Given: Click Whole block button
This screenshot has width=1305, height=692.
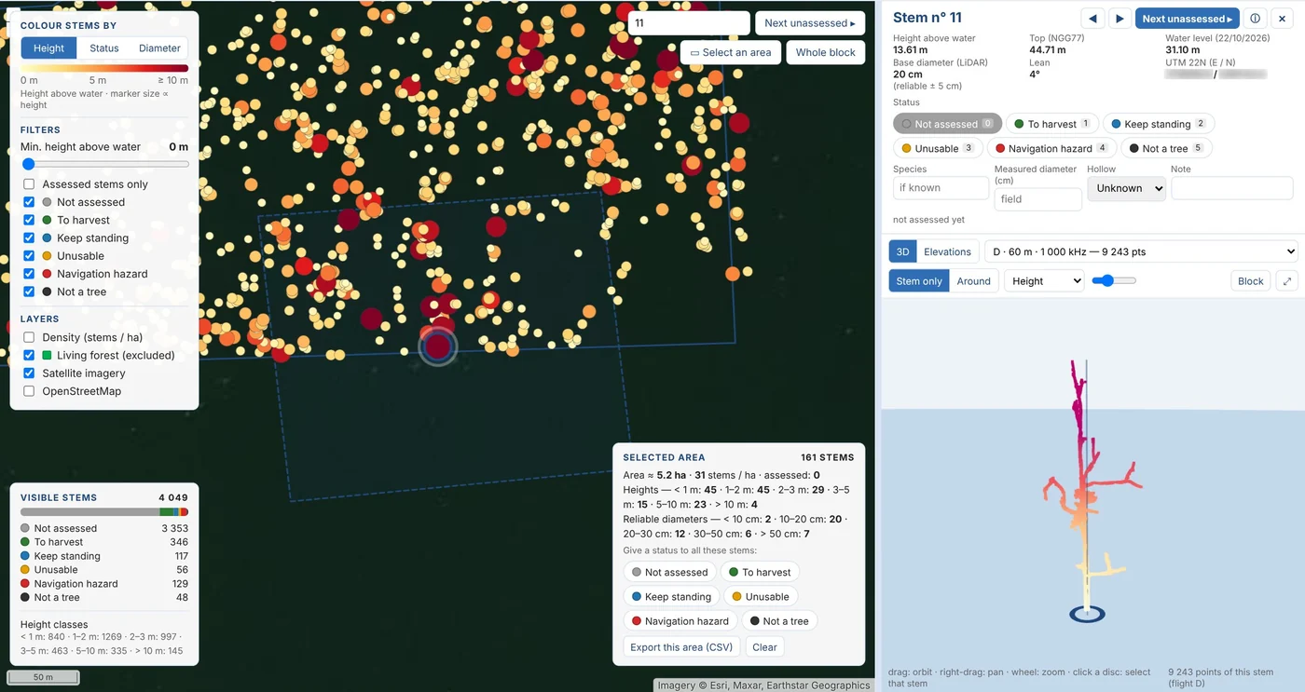Looking at the screenshot, I should point(825,52).
